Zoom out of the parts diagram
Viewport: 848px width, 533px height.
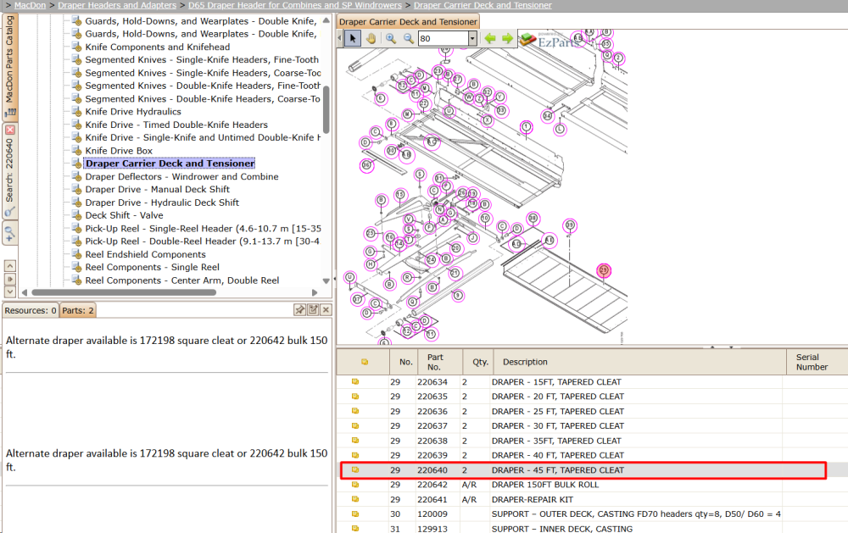click(409, 38)
